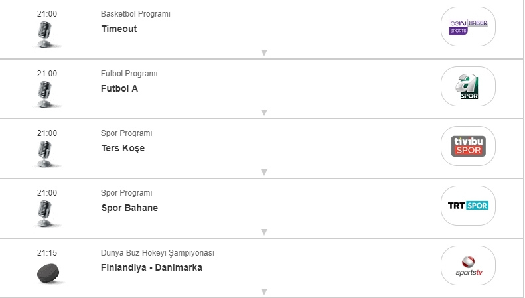Open the beIN Sports Haber channel logo

(x=468, y=27)
